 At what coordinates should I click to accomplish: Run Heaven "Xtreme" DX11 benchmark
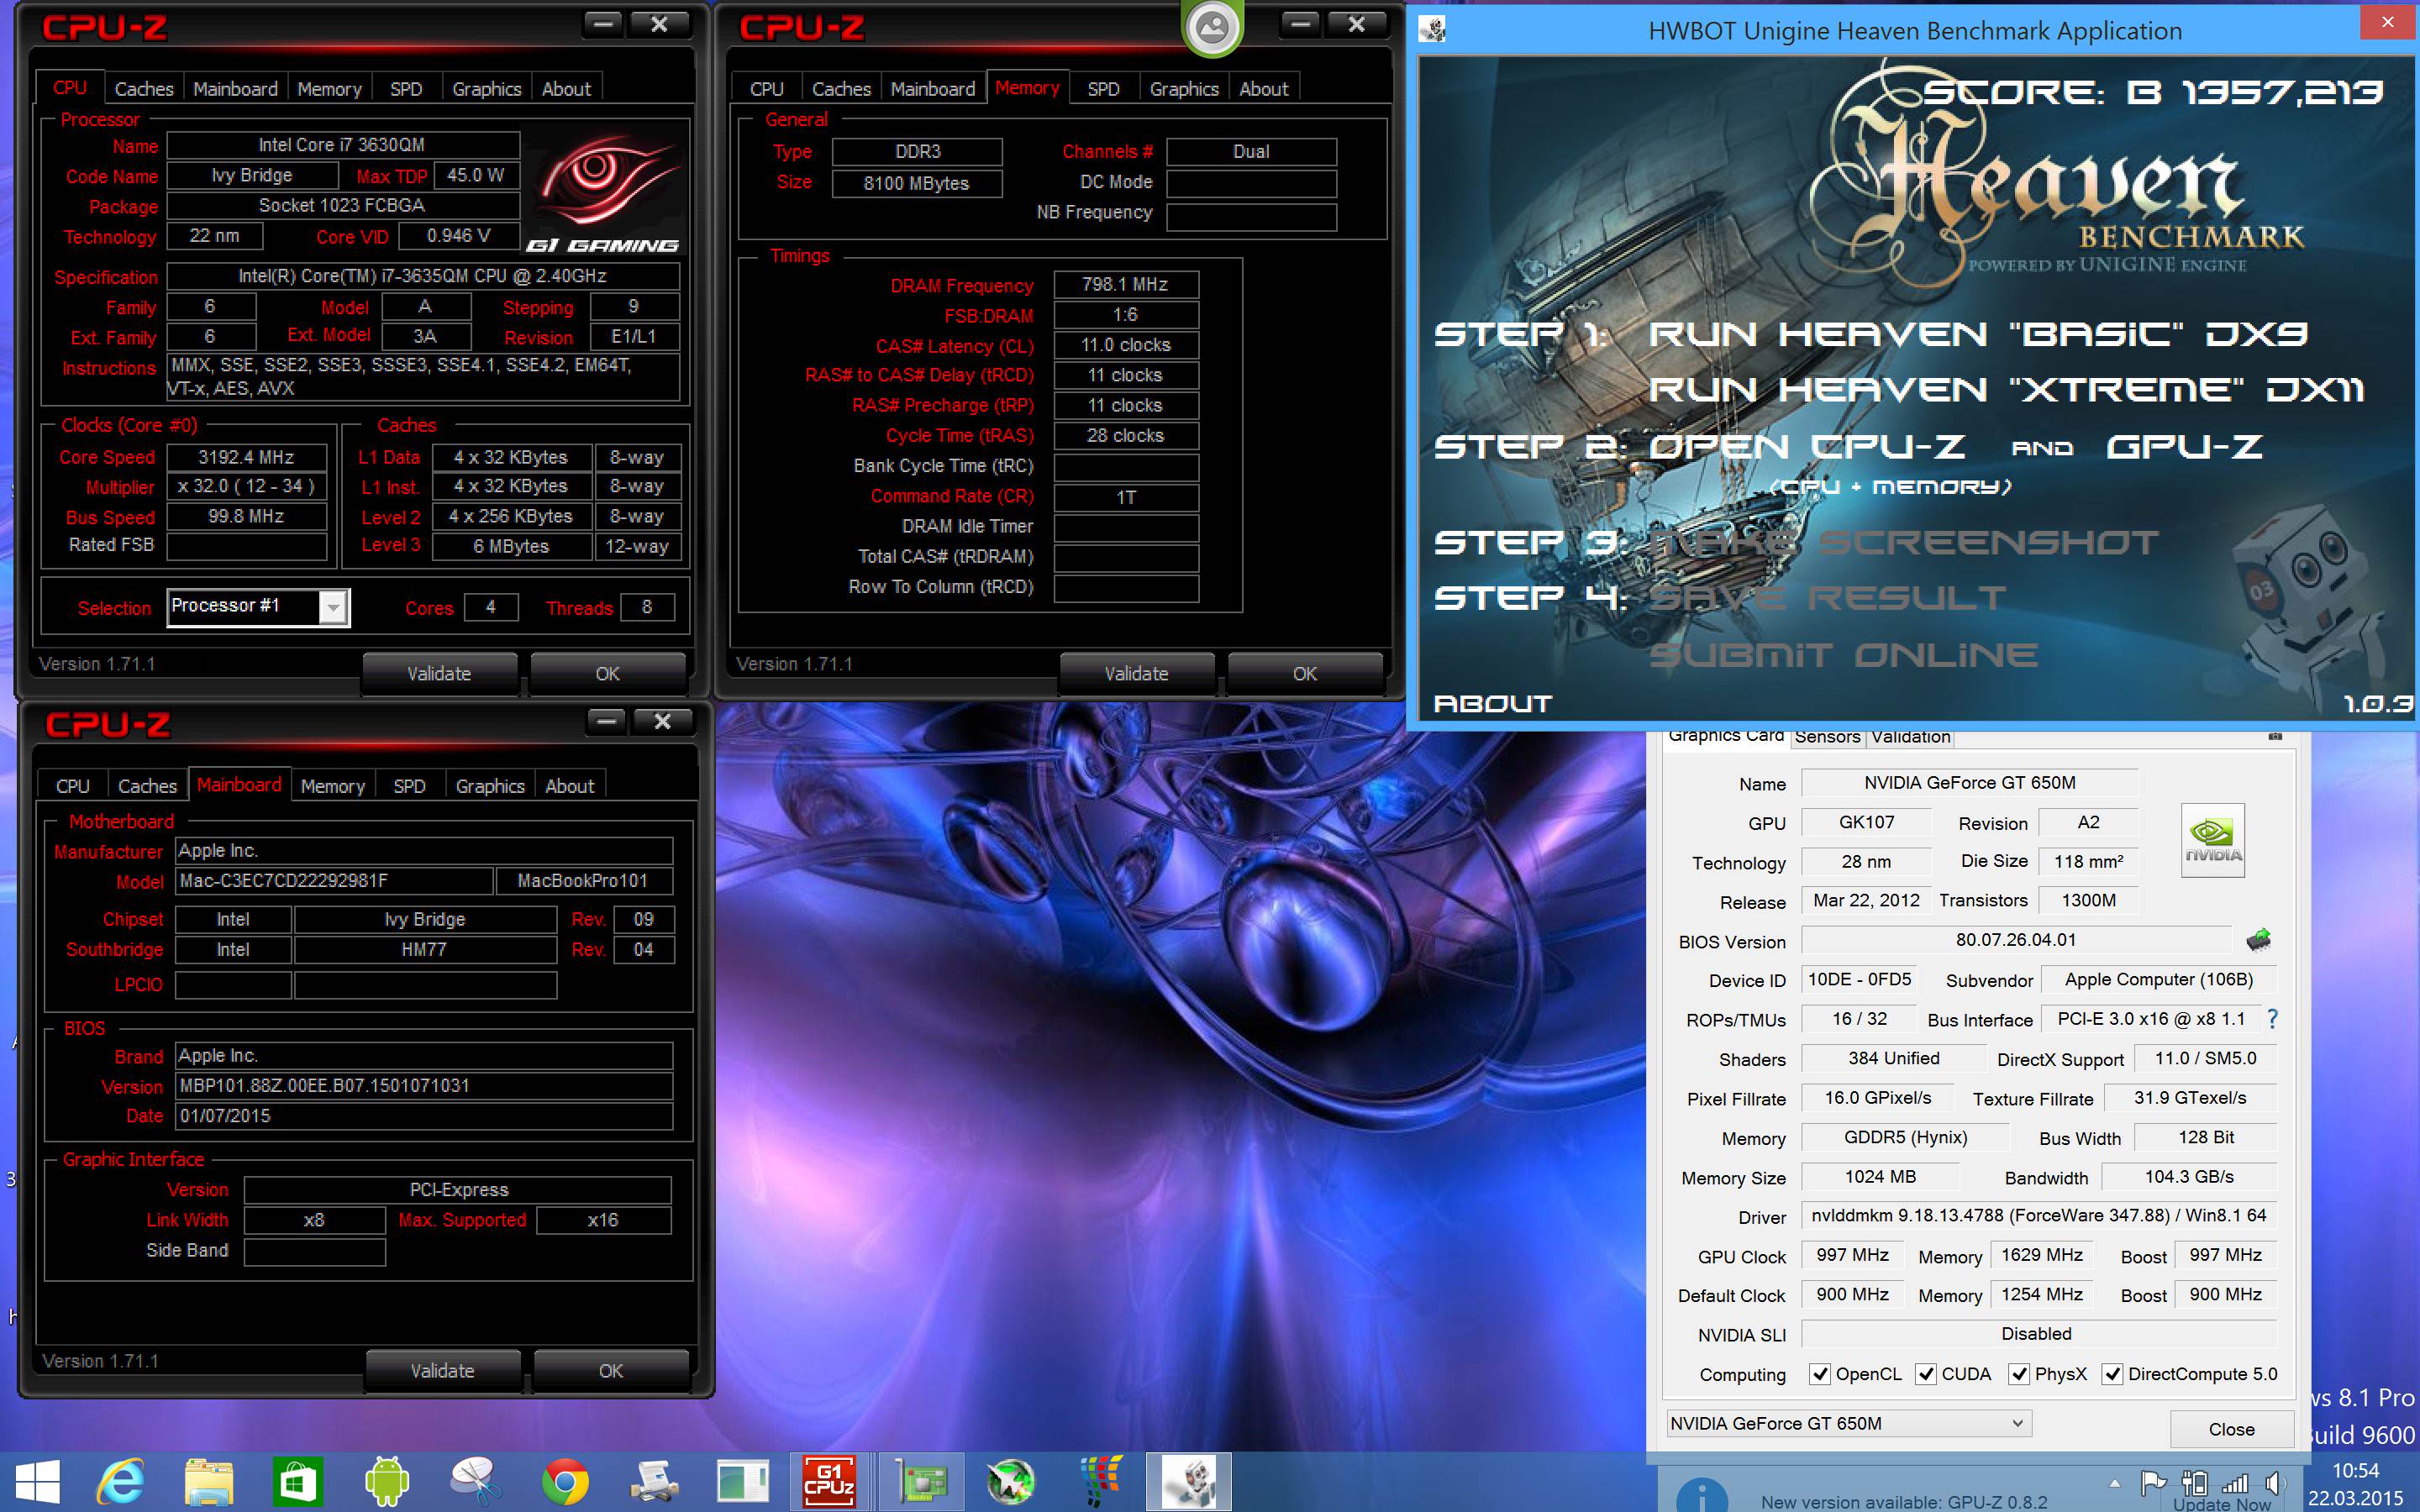2006,390
